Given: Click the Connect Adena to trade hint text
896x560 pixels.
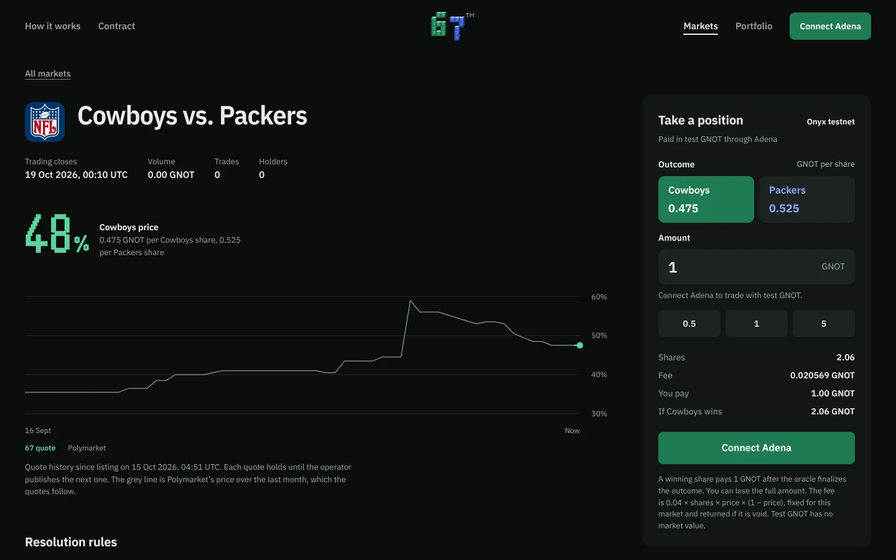Looking at the screenshot, I should click(x=730, y=296).
